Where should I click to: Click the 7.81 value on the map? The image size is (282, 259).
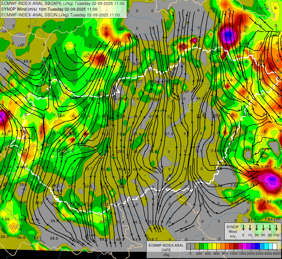(268, 220)
